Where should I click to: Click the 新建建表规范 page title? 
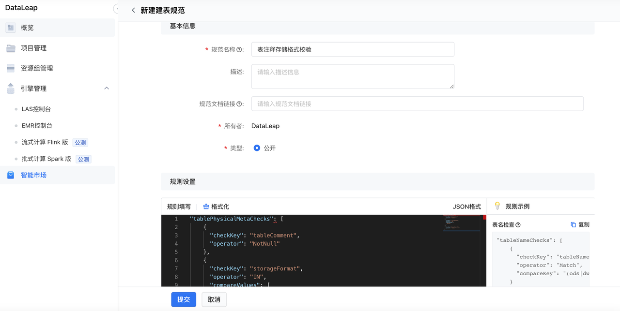pos(163,10)
